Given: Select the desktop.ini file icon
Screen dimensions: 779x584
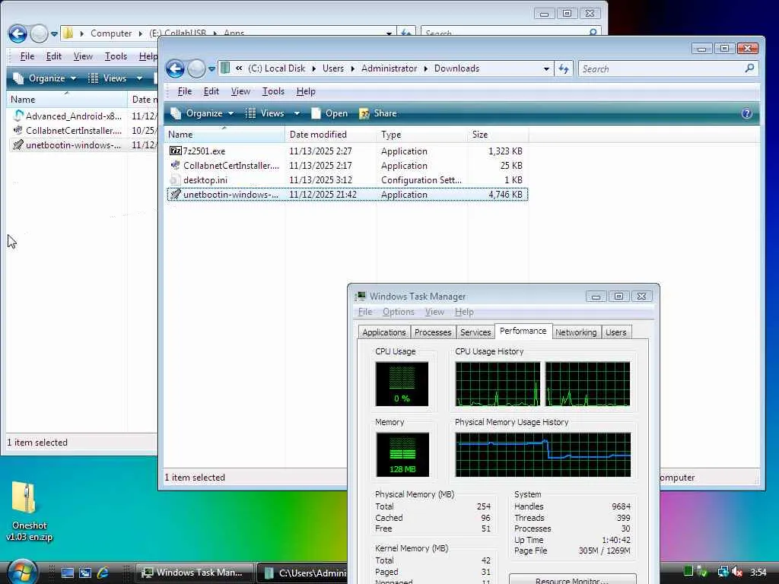Looking at the screenshot, I should (175, 179).
